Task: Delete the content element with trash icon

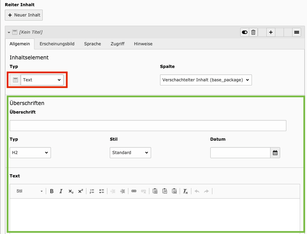Action: (253, 32)
